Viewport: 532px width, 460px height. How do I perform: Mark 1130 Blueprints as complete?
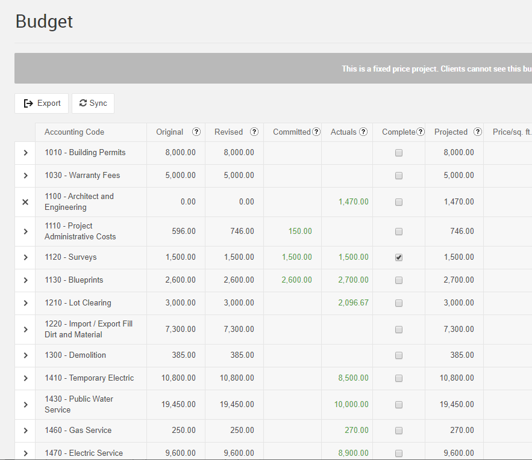click(399, 280)
